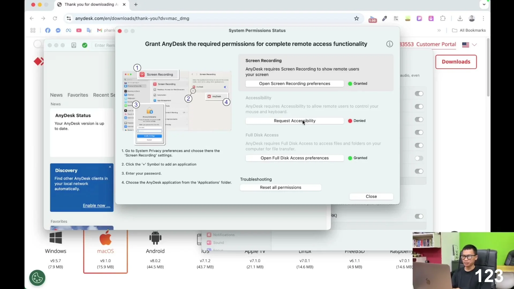The height and width of the screenshot is (289, 514).
Task: Click the red Denied status indicator
Action: (x=350, y=121)
